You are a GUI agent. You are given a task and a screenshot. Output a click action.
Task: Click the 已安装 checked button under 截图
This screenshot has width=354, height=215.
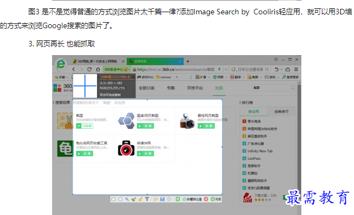[84, 126]
